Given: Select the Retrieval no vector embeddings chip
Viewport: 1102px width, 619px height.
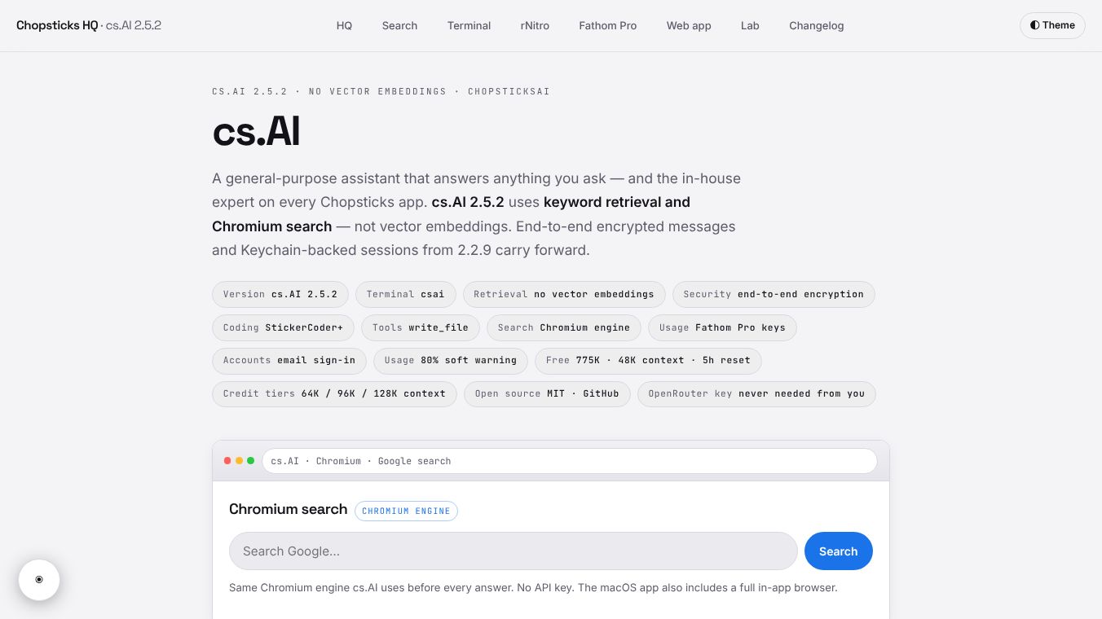Looking at the screenshot, I should (x=564, y=294).
